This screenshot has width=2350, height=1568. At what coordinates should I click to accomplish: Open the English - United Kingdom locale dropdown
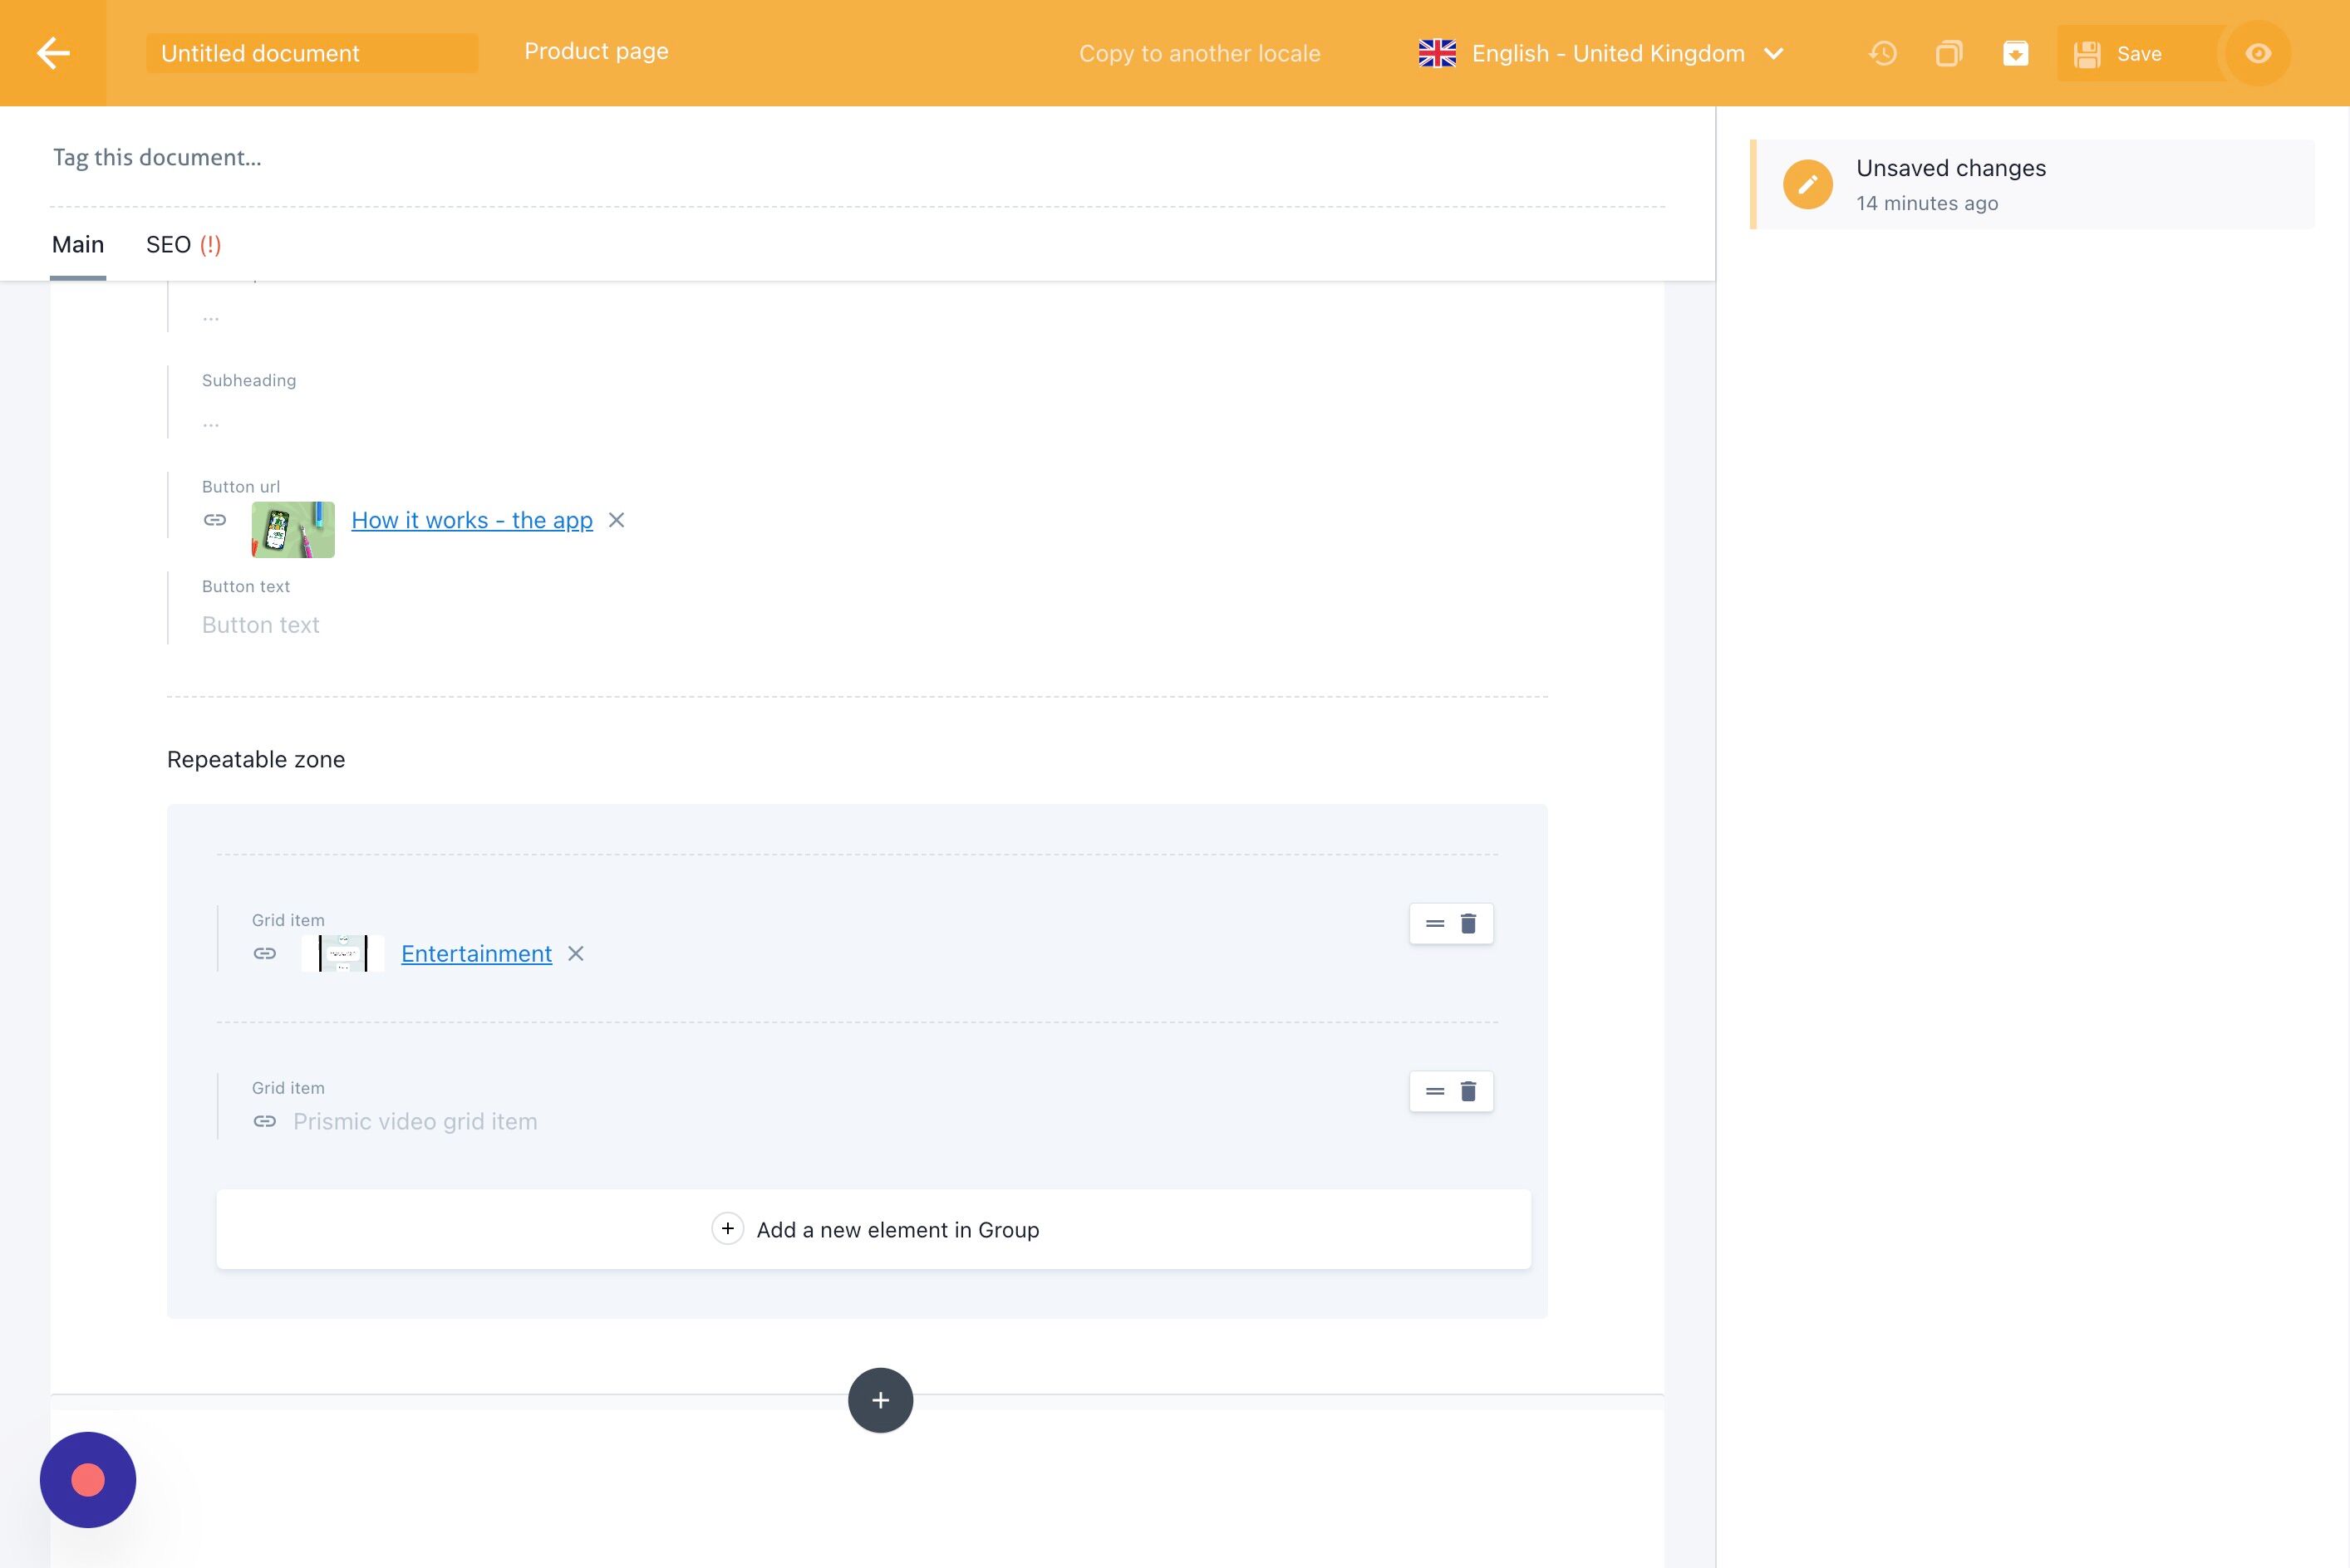1600,53
